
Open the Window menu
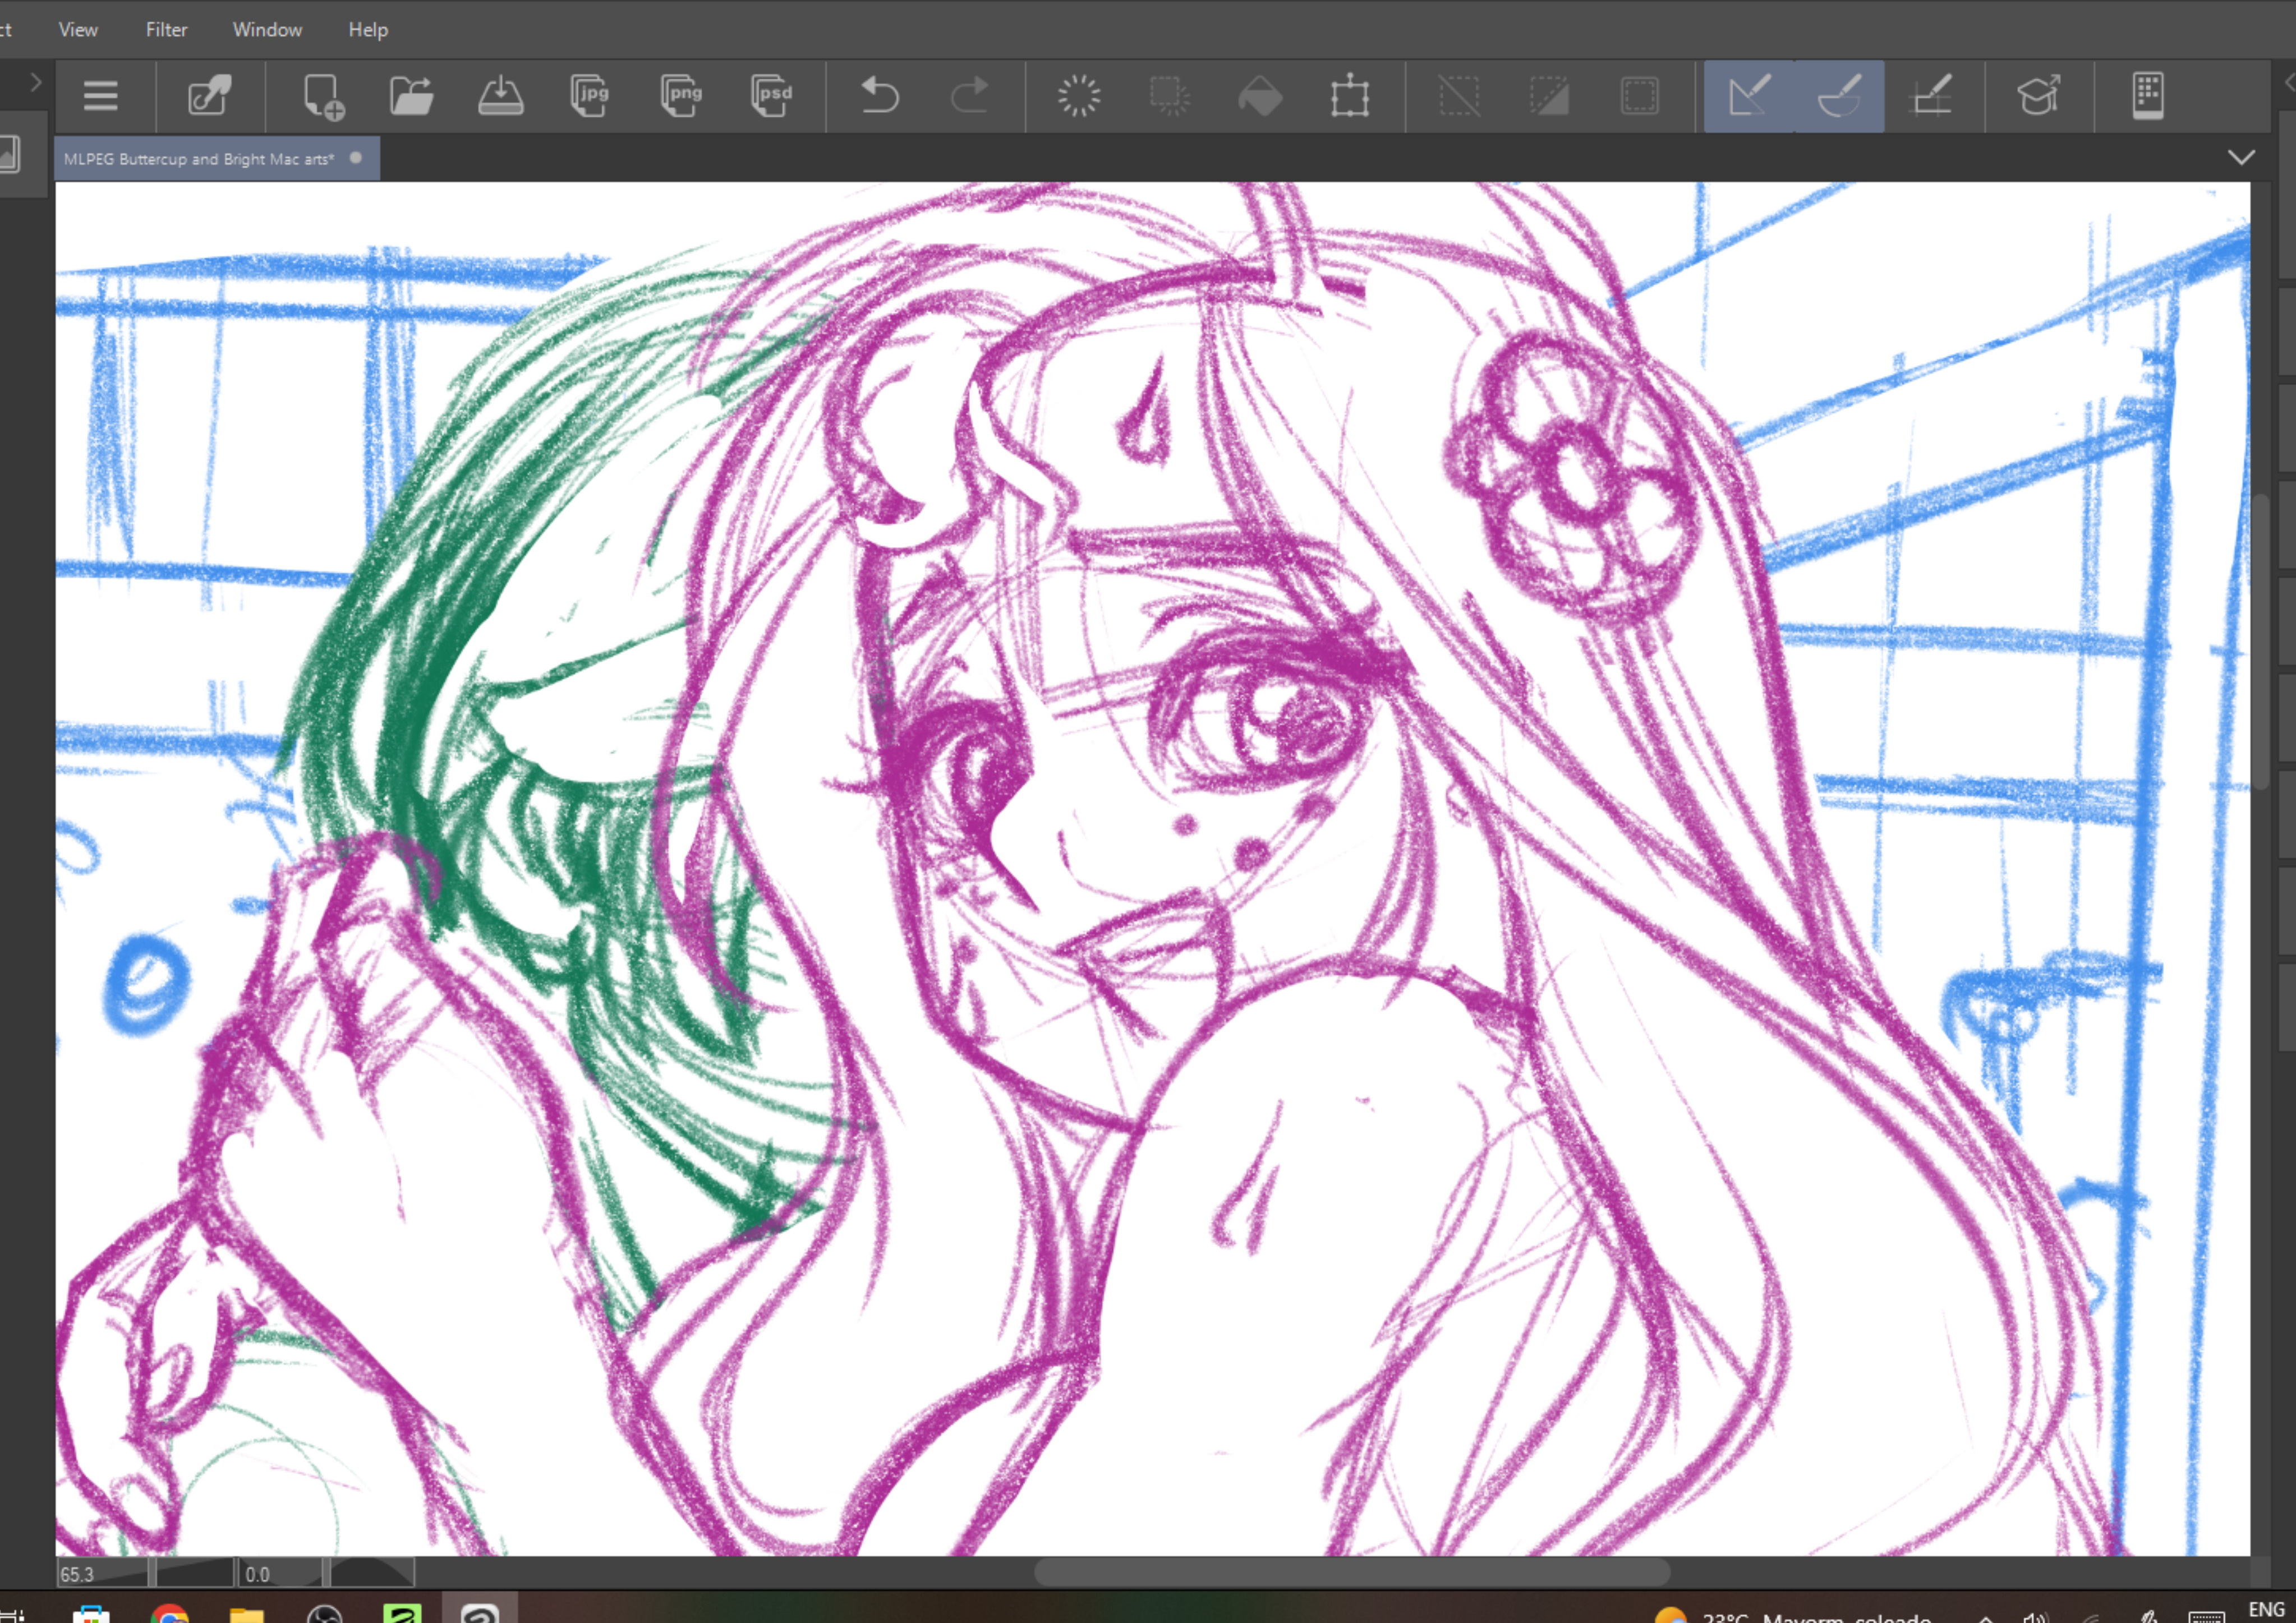[267, 30]
